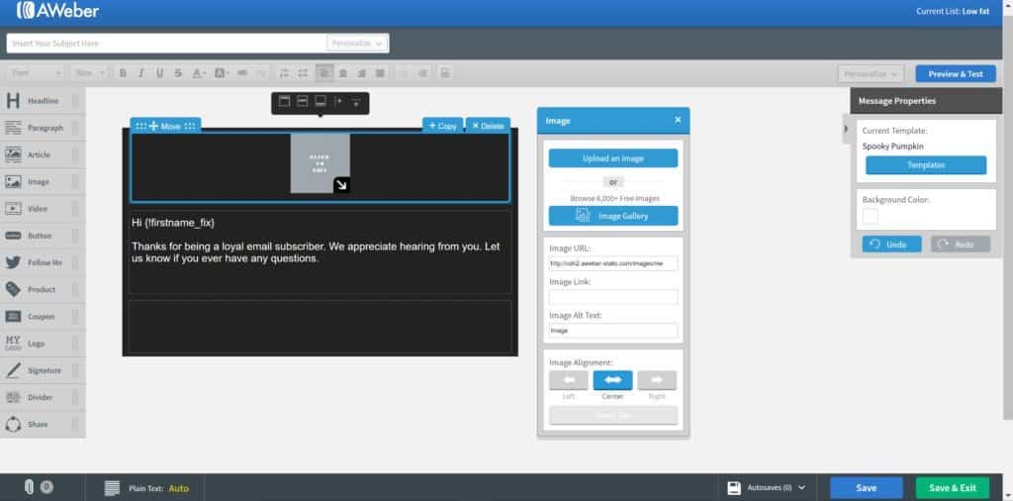The image size is (1013, 501).
Task: Add a Button block from sidebar
Action: tap(43, 236)
